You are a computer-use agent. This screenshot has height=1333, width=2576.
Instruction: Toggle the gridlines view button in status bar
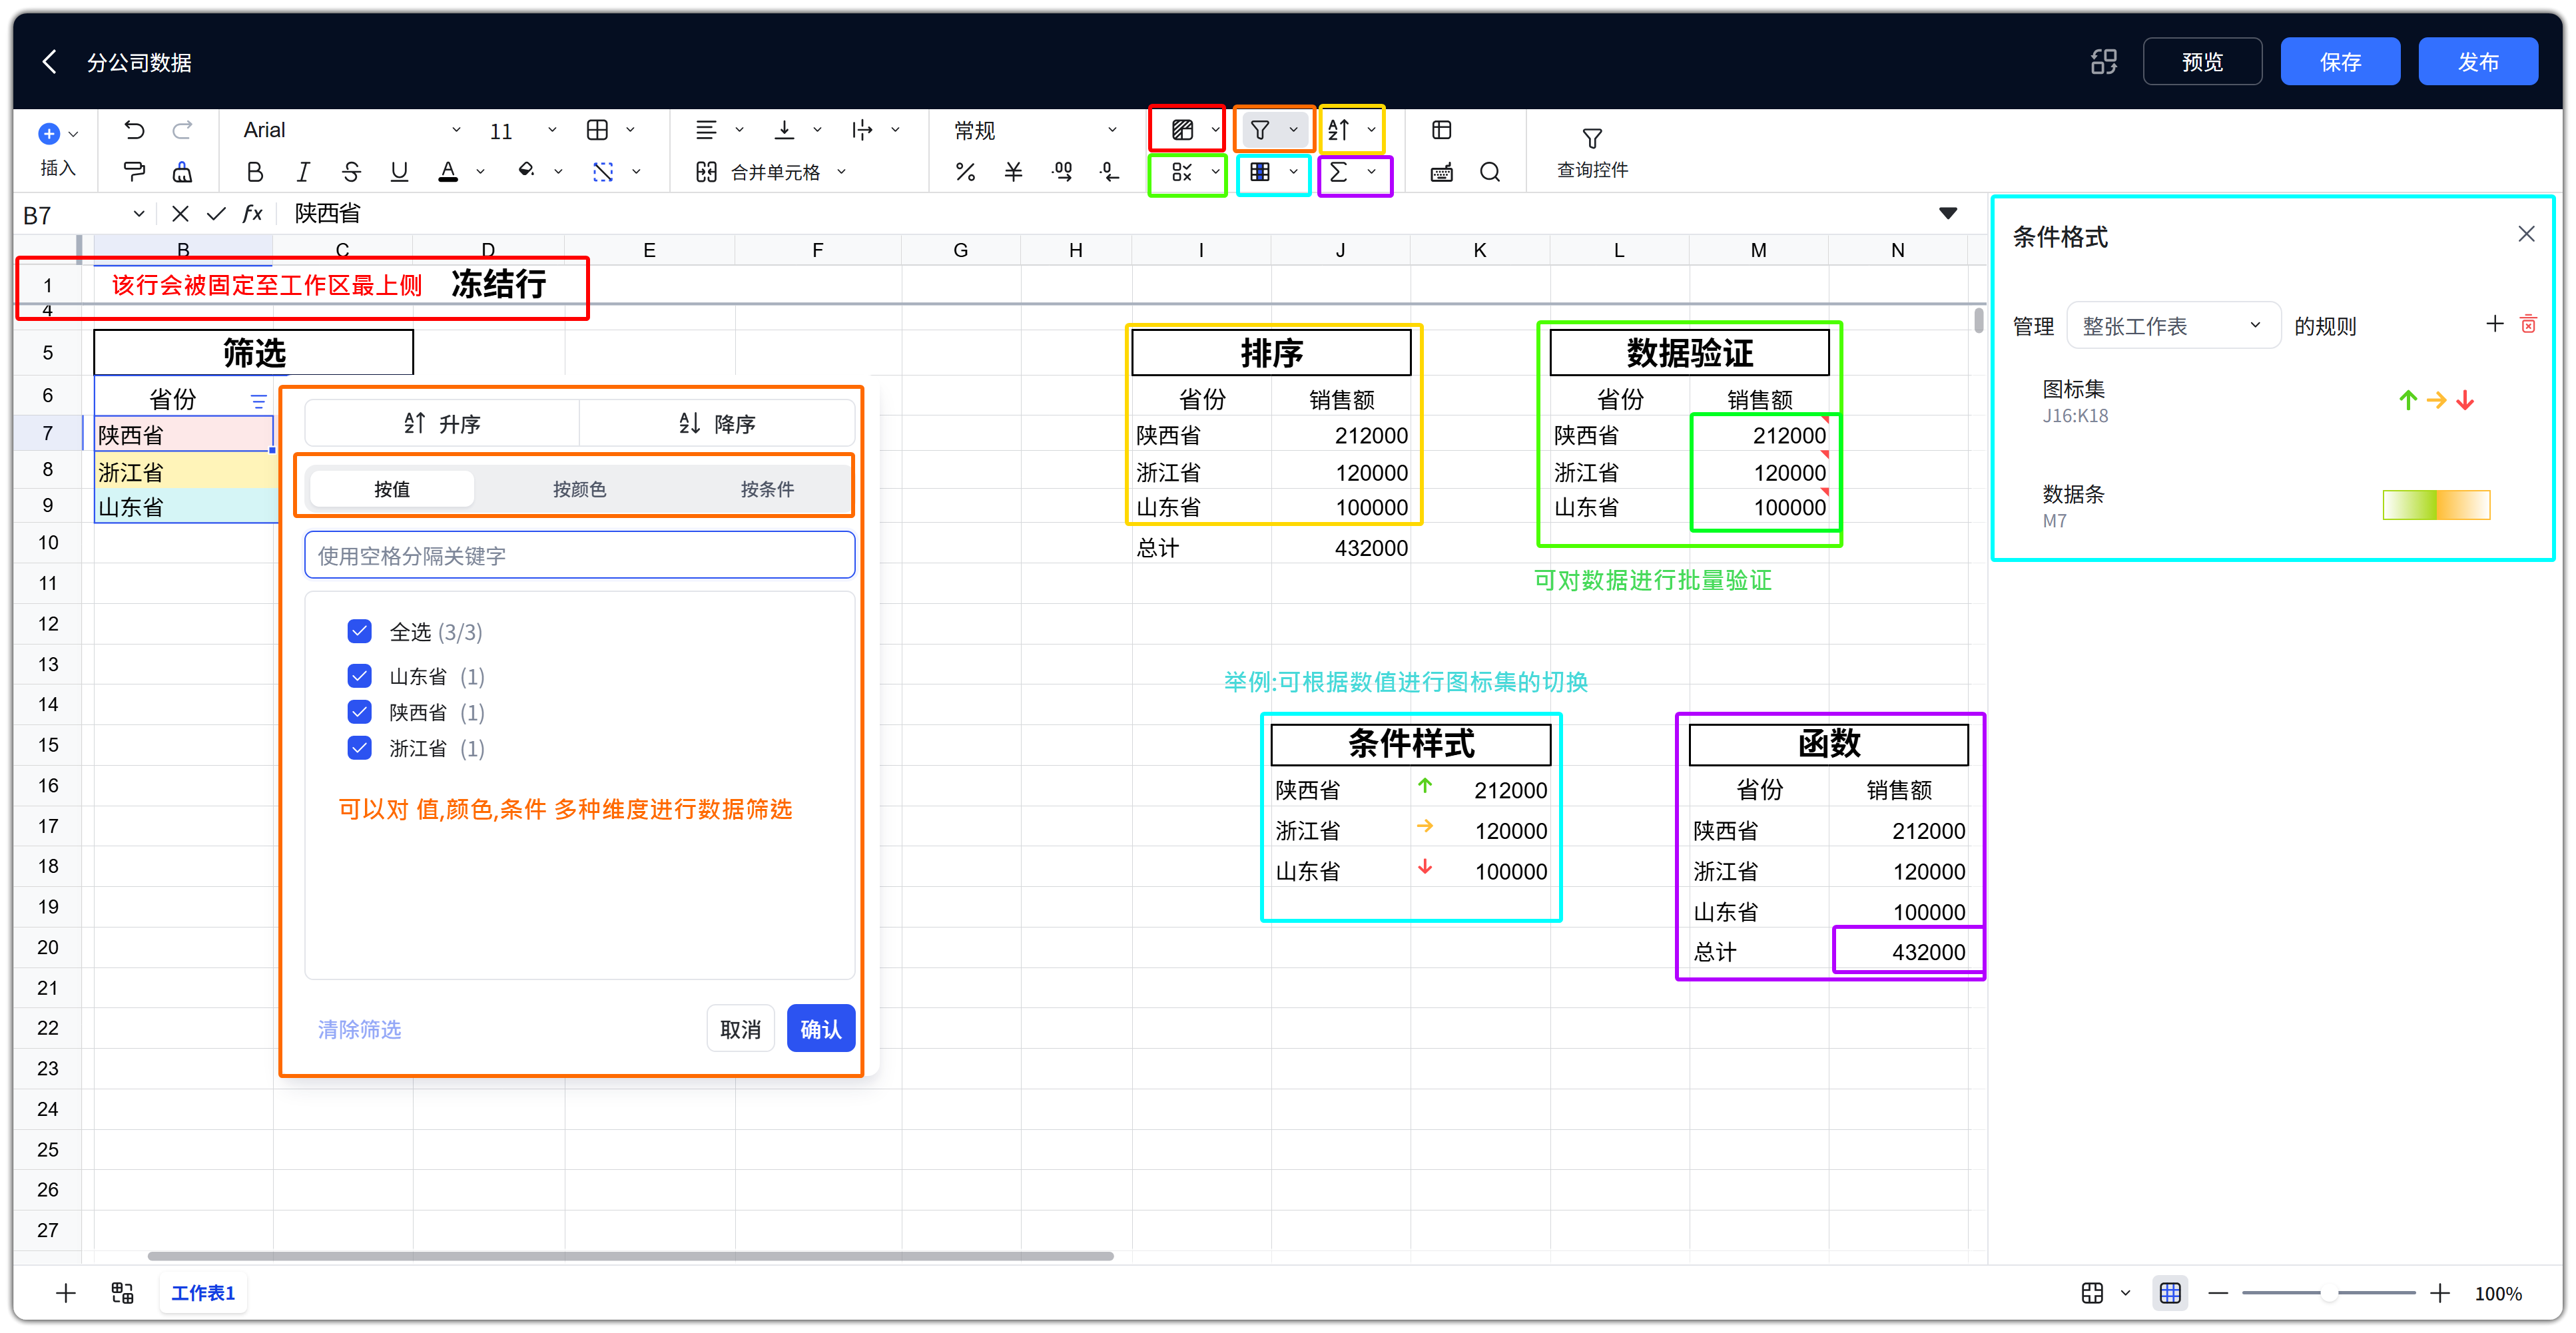pyautogui.click(x=2170, y=1293)
